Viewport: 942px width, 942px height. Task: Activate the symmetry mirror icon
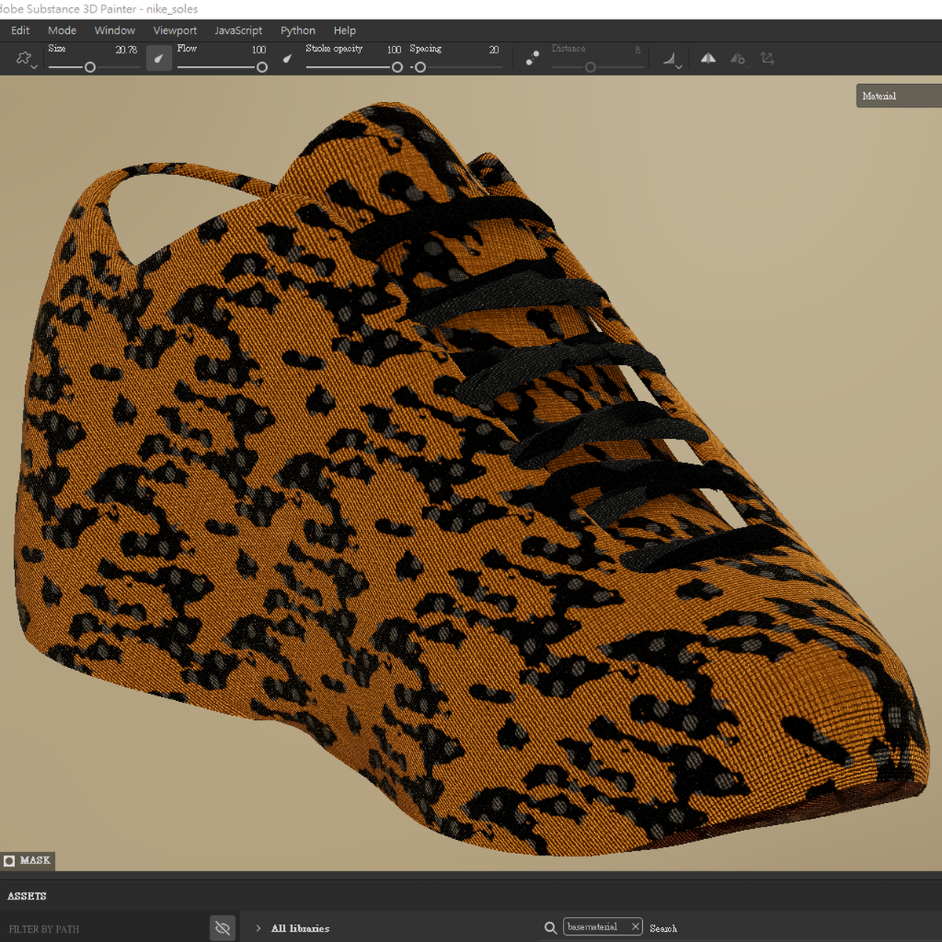[707, 58]
